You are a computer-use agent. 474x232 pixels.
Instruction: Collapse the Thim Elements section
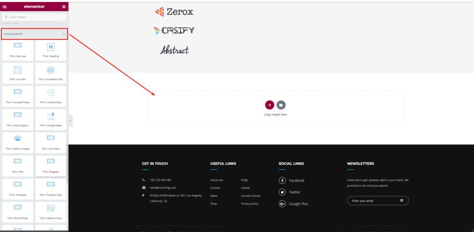64,34
